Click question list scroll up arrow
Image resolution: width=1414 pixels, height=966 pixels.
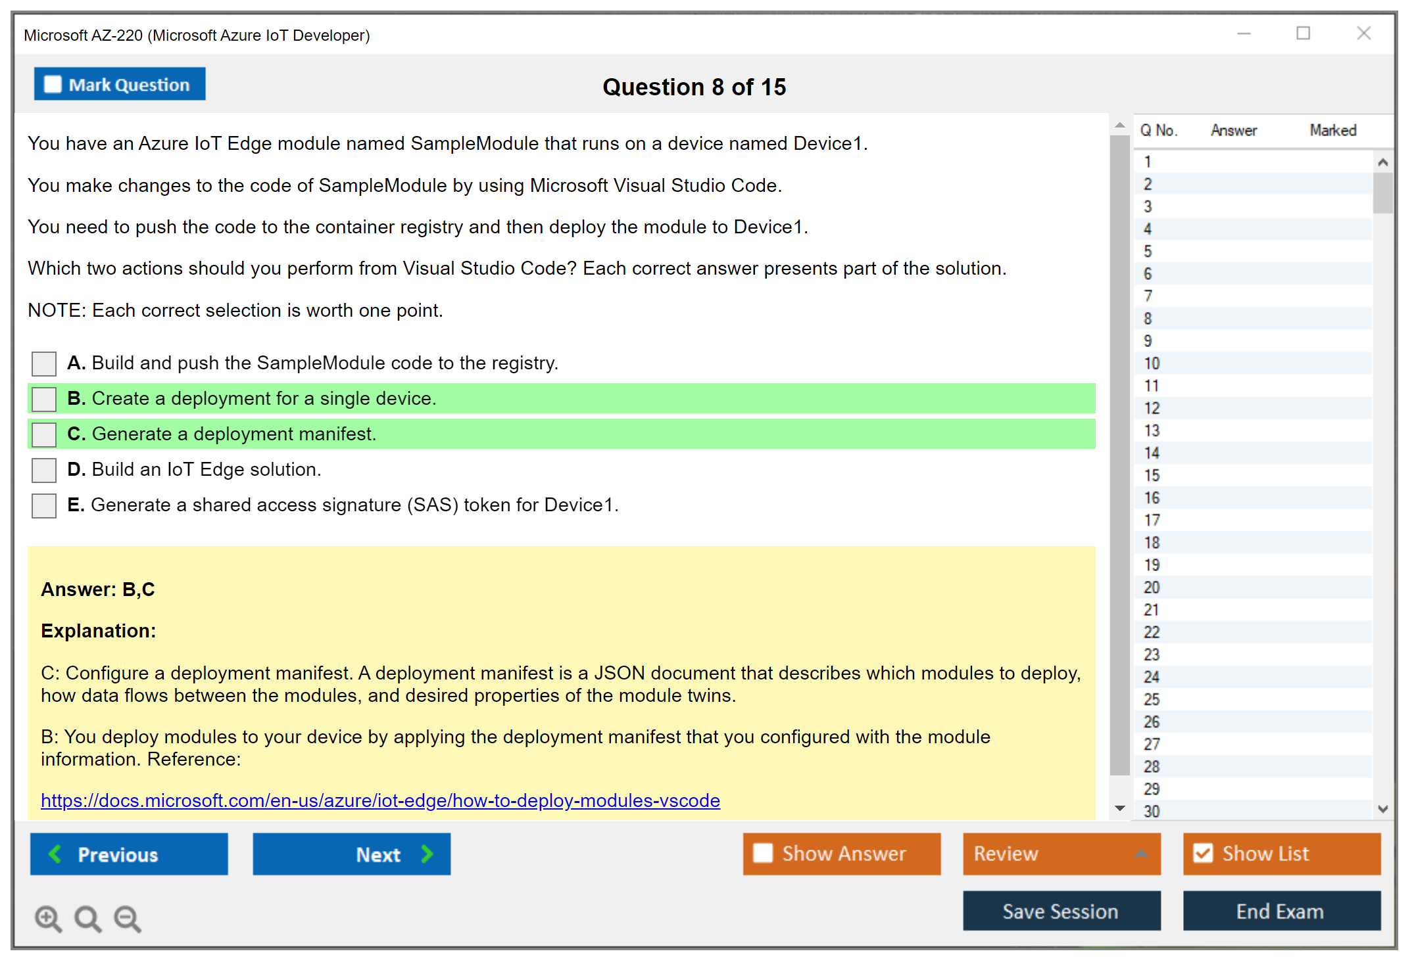1382,162
